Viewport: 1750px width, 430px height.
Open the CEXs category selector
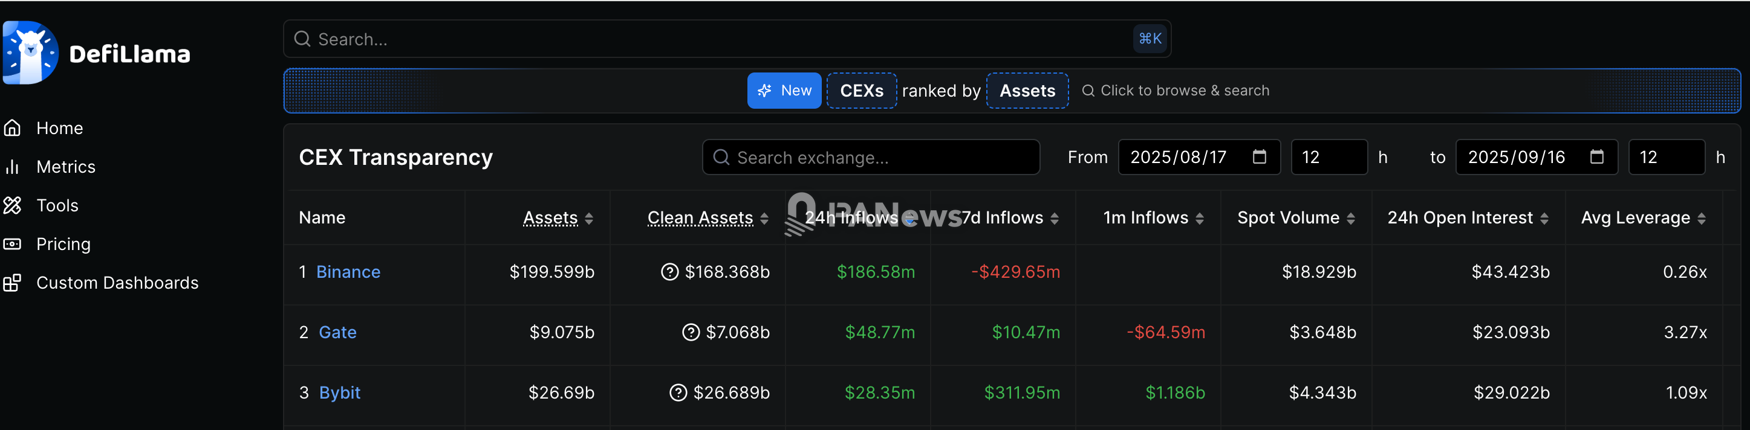(862, 90)
